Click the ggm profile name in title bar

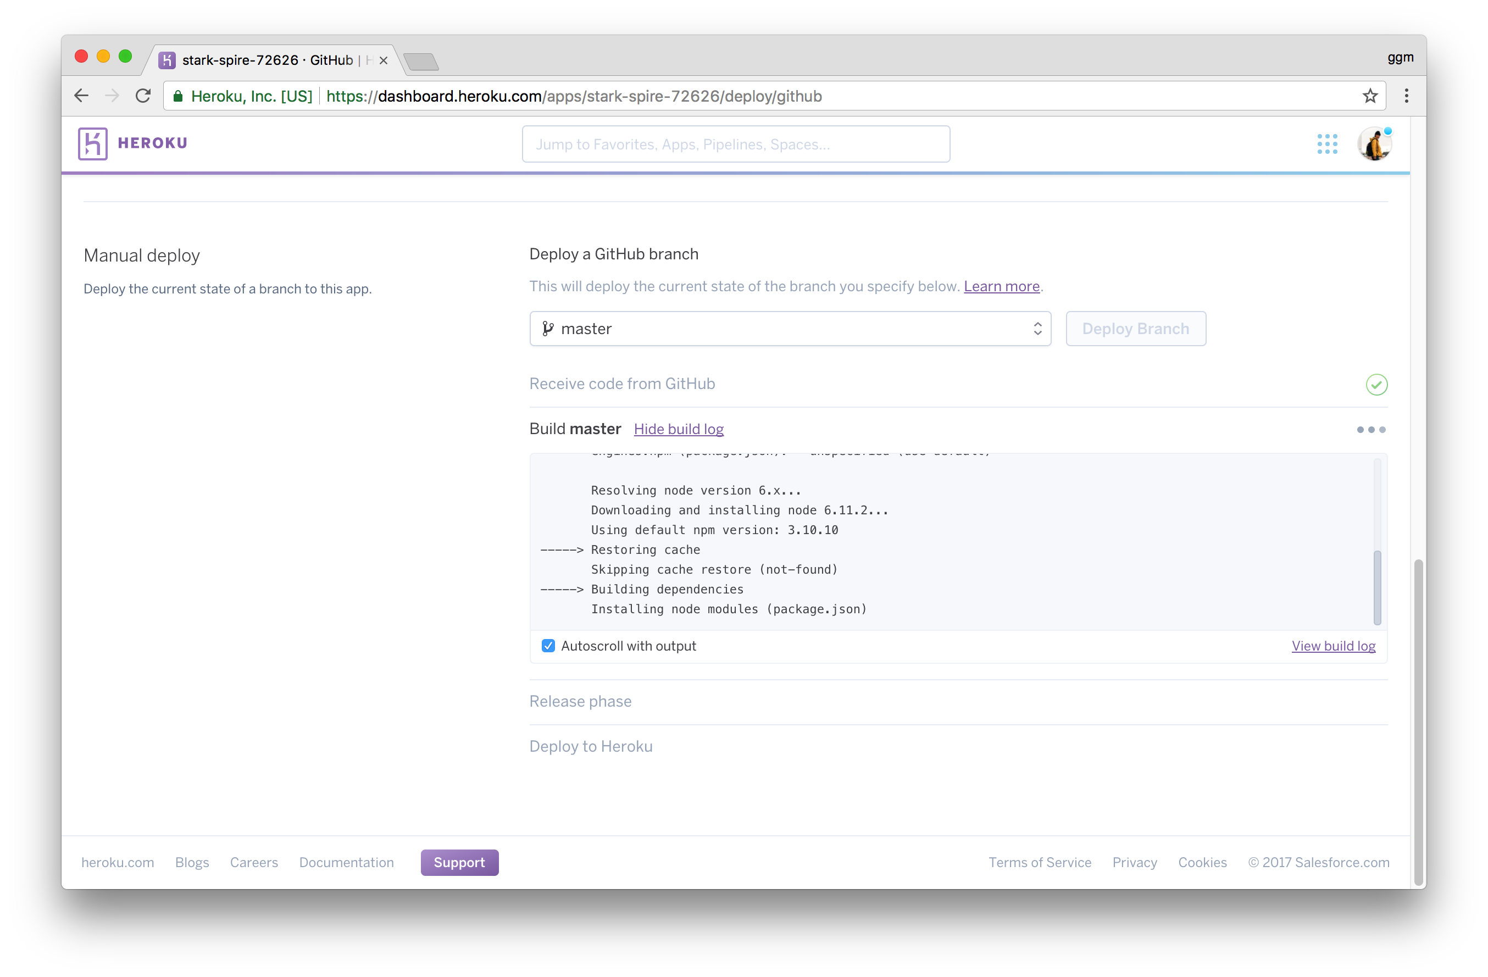[1400, 58]
